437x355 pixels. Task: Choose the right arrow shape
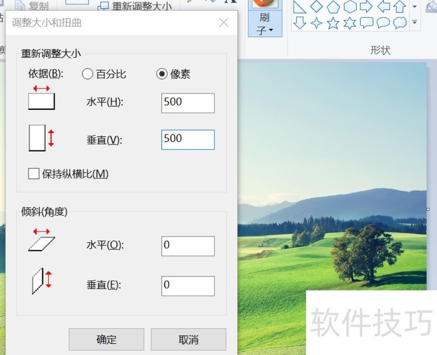click(x=367, y=7)
